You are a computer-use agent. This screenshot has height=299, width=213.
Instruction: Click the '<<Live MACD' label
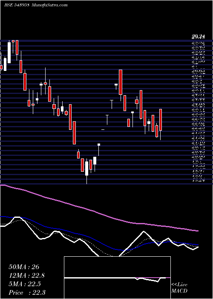click(179, 288)
